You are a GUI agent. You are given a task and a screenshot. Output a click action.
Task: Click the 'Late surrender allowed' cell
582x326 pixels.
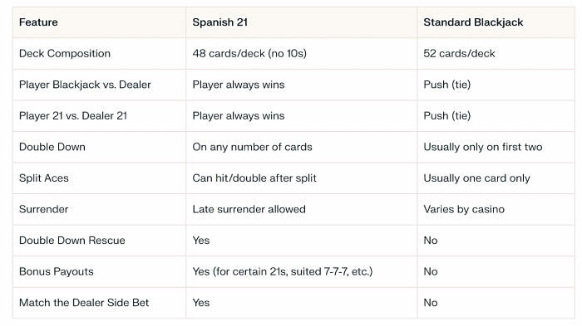(x=249, y=209)
